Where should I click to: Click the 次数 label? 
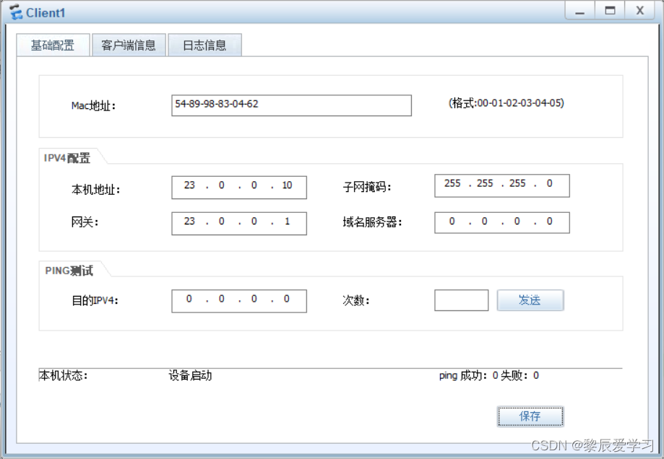pyautogui.click(x=355, y=300)
